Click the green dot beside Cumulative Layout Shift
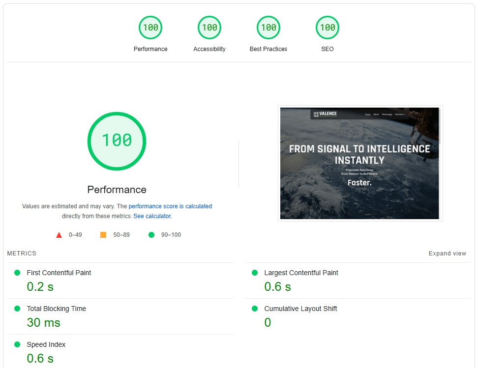This screenshot has height=368, width=477. [254, 309]
